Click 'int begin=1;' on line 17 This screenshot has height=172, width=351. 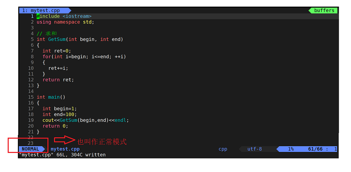coord(60,109)
